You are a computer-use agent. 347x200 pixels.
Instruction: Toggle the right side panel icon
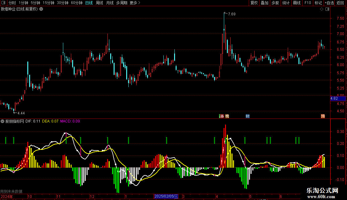point(327,9)
